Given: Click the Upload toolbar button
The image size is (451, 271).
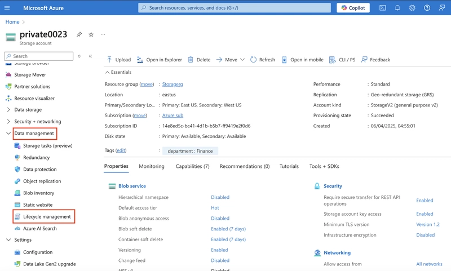Looking at the screenshot, I should click(119, 60).
